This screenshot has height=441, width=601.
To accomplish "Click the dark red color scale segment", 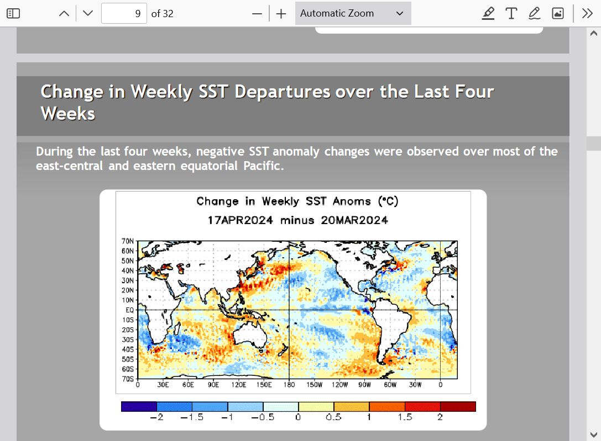I will pyautogui.click(x=458, y=407).
